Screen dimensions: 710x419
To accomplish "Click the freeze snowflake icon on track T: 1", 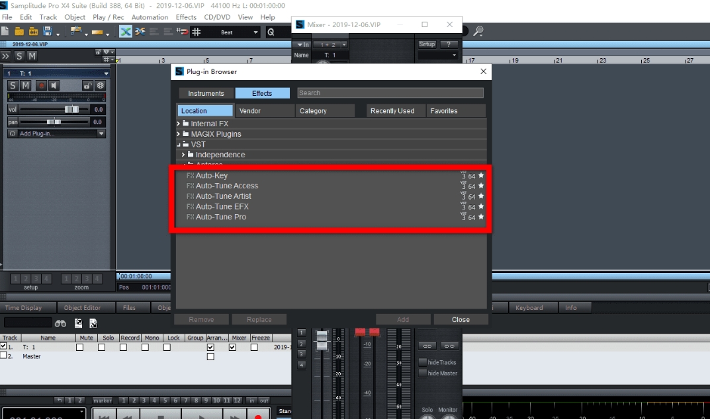I will click(100, 85).
